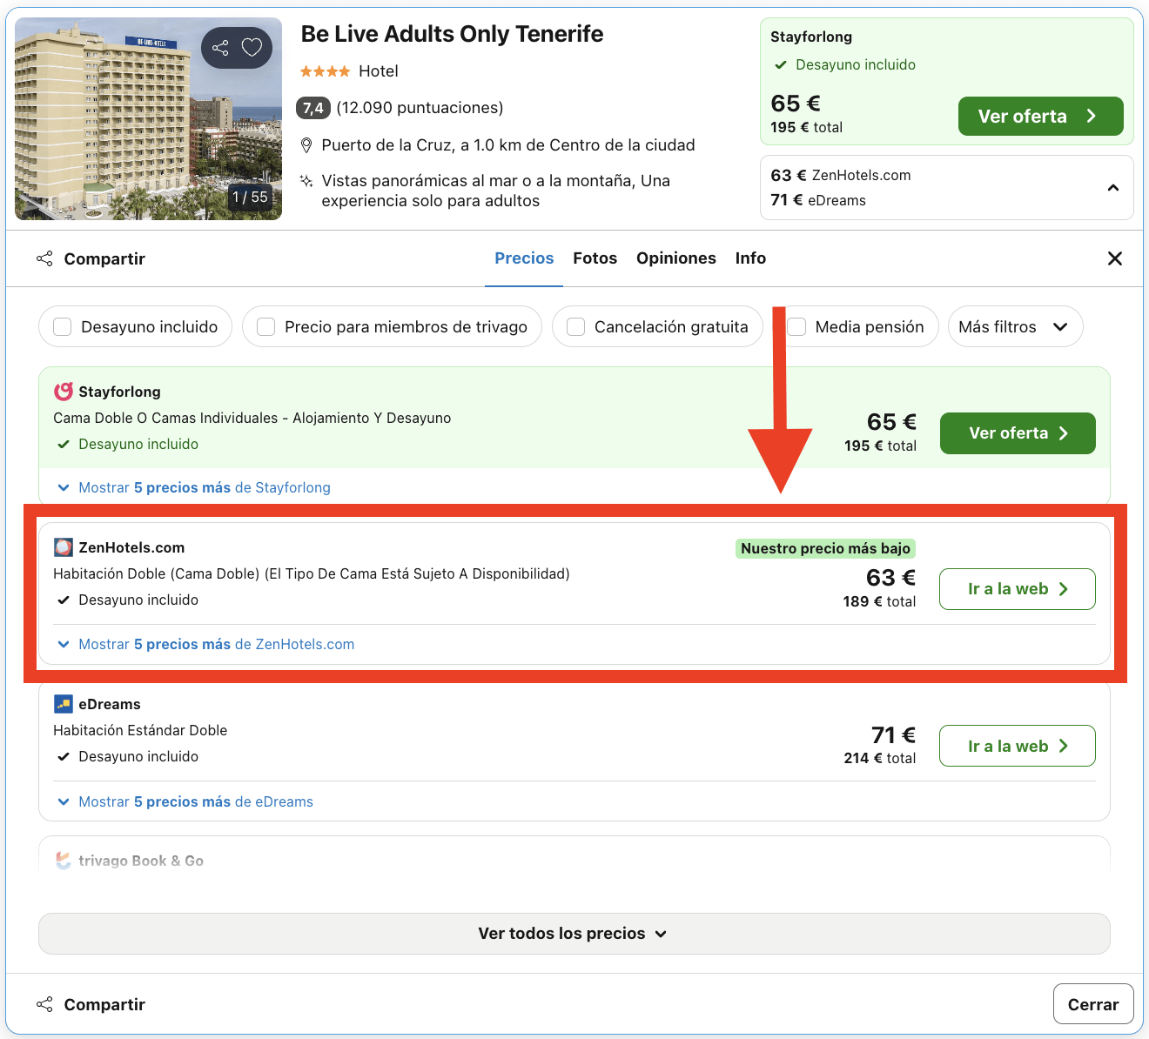This screenshot has height=1039, width=1149.
Task: Expand 5 more prices from eDreams
Action: tap(185, 801)
